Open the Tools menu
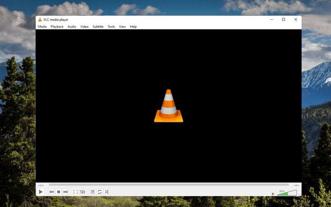Screen dimensions: 331x207 pos(111,26)
